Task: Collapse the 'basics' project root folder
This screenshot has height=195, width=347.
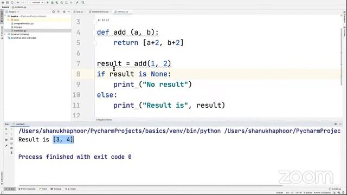Action: point(5,16)
